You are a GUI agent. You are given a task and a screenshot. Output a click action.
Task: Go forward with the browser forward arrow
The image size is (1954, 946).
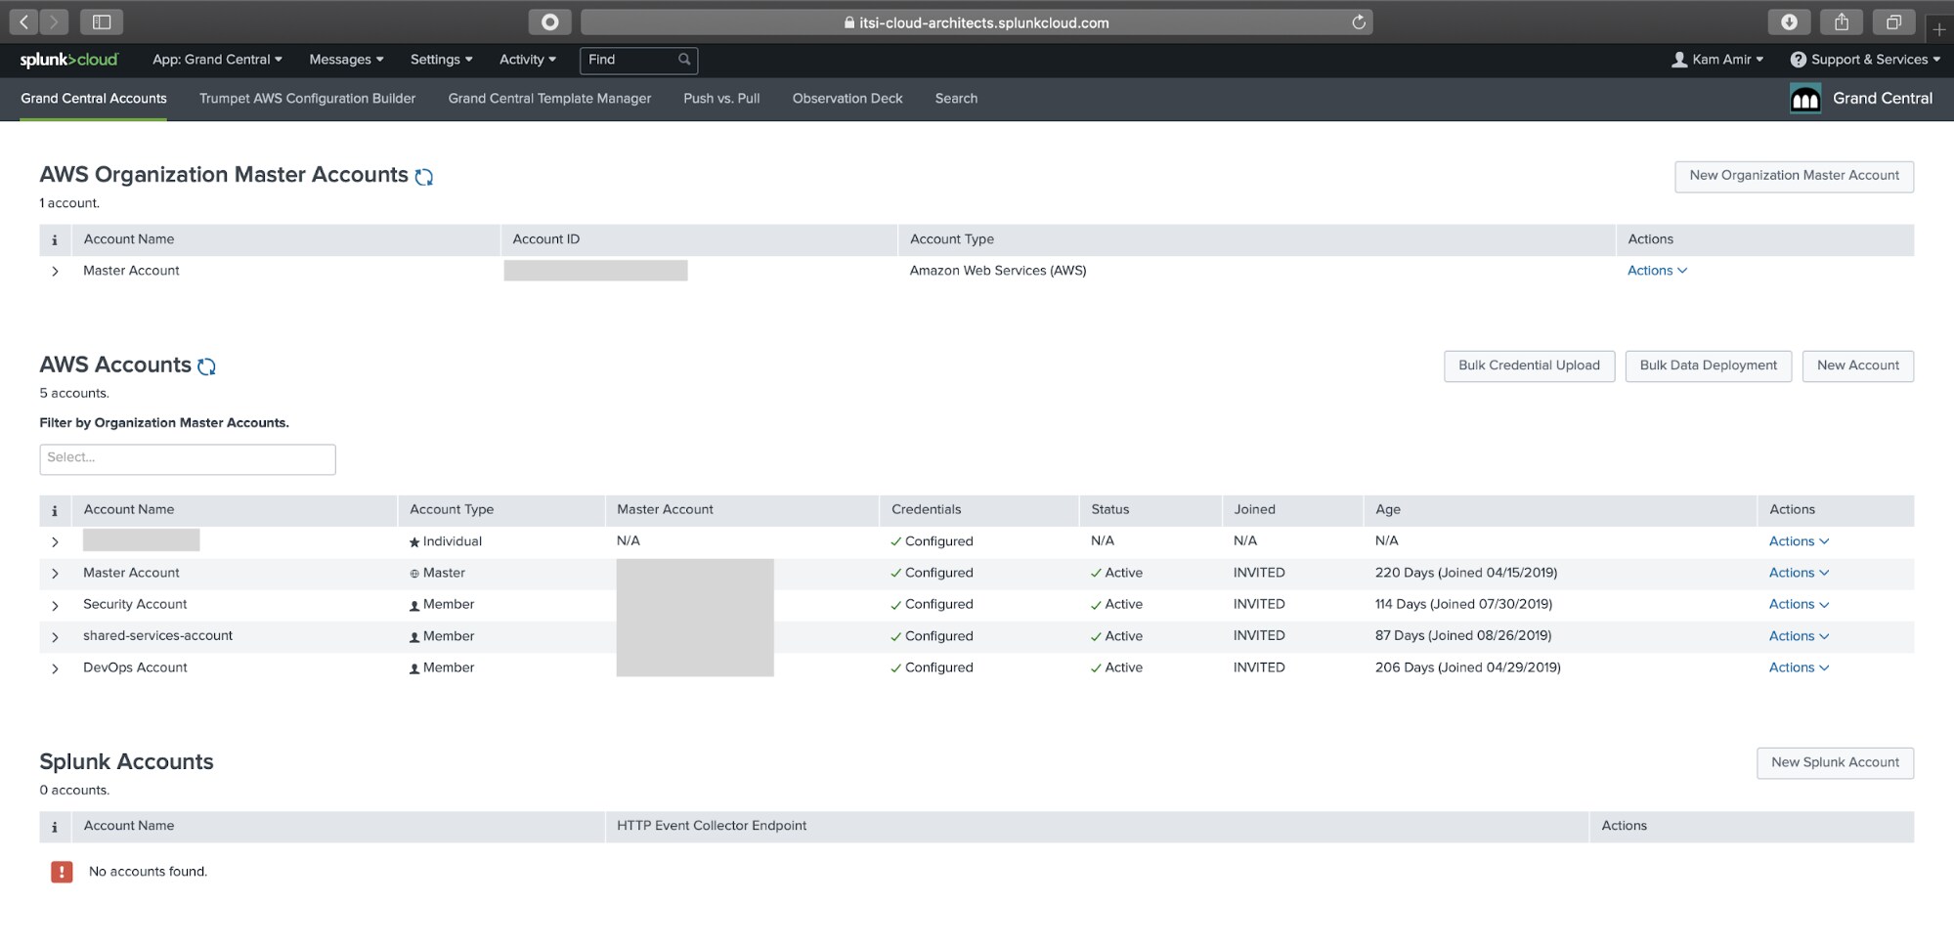pyautogui.click(x=54, y=21)
